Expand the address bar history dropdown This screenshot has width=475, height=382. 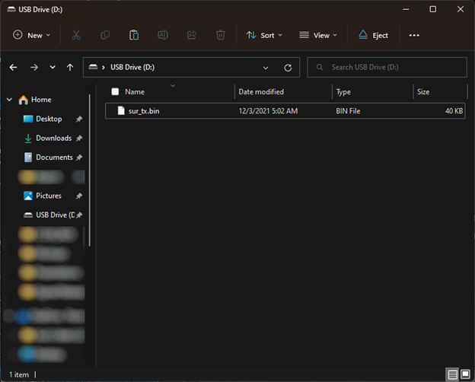click(x=266, y=68)
